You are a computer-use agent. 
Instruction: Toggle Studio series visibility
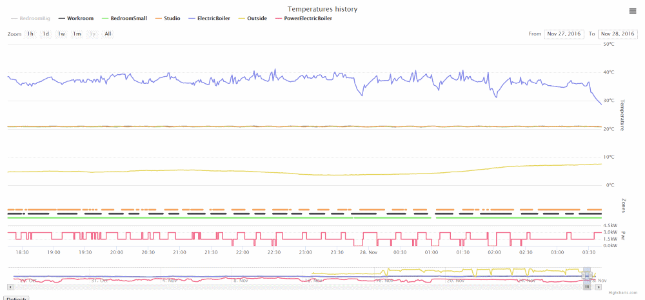[x=168, y=19]
